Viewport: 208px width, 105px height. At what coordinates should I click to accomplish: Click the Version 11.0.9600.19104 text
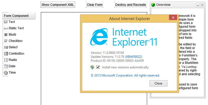tap(107, 53)
